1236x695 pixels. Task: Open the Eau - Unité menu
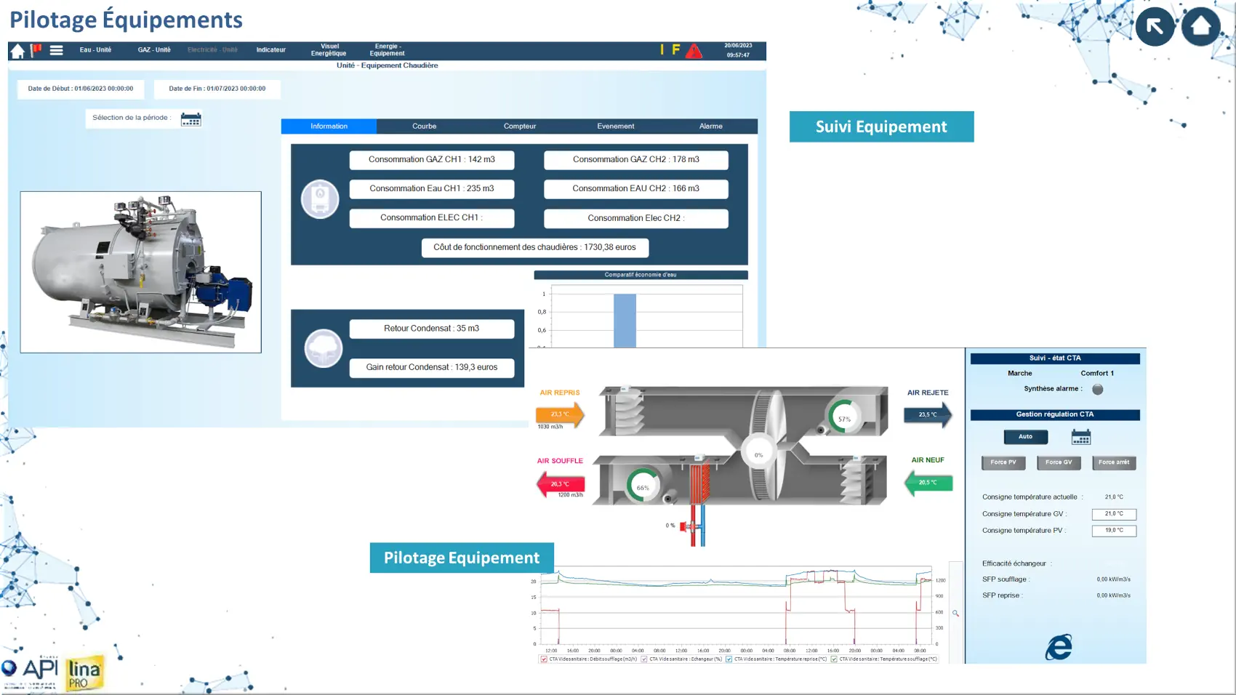95,50
